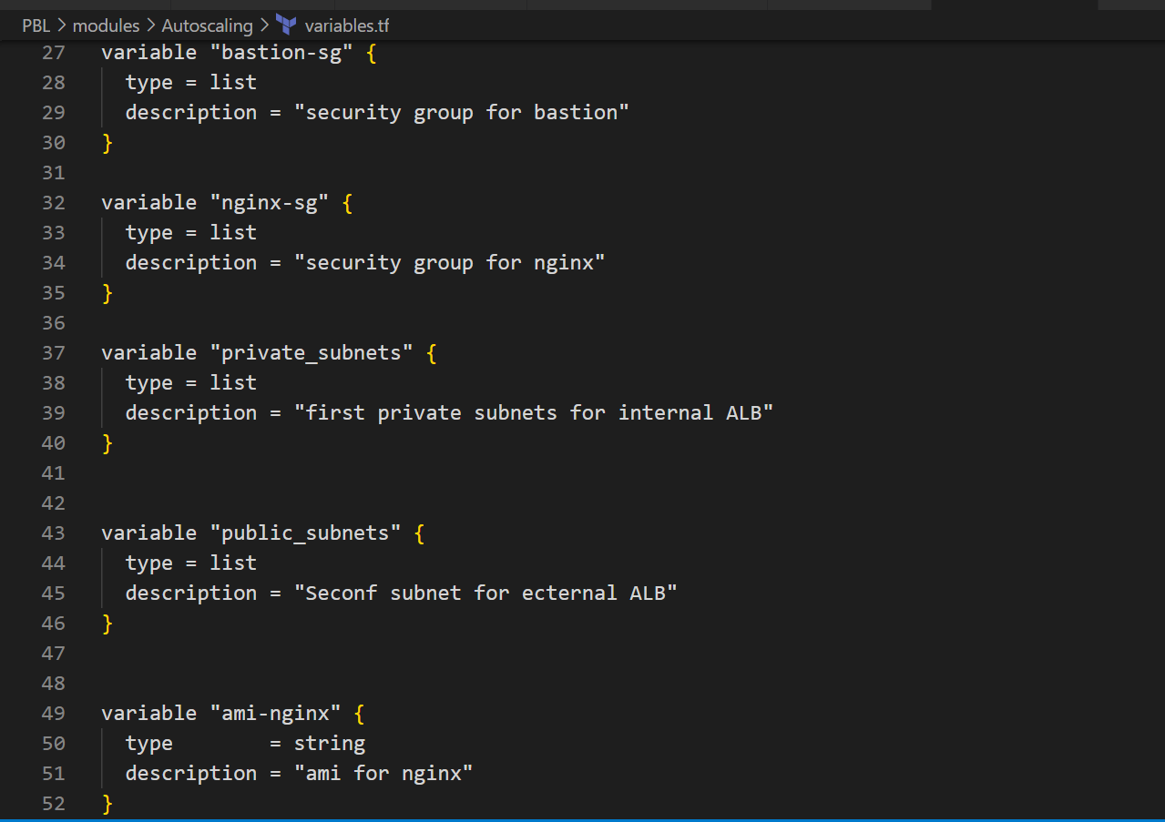Click the blue status bar at the bottom

coord(583,819)
